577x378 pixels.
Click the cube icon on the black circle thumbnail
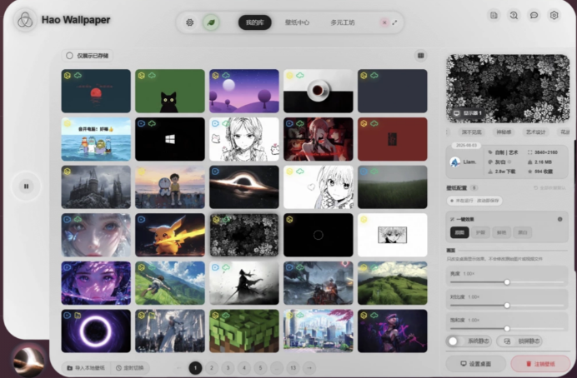click(289, 220)
